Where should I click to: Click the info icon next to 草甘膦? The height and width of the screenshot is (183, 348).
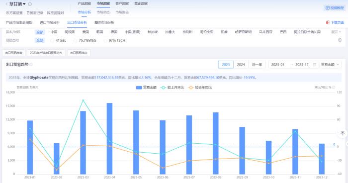click(30, 4)
